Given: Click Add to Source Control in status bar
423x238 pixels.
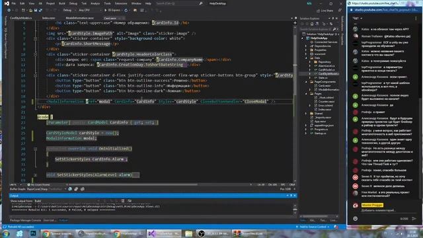Looking at the screenshot, I should tap(313, 227).
